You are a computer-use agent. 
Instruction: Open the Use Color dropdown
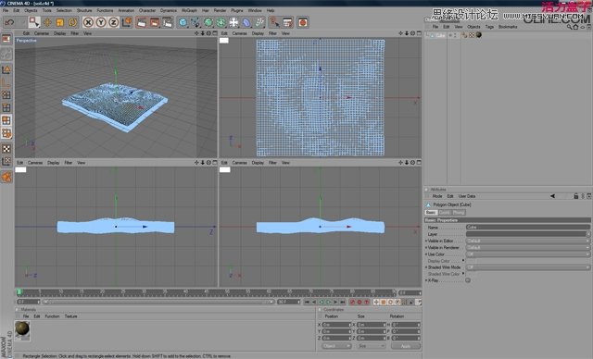528,254
